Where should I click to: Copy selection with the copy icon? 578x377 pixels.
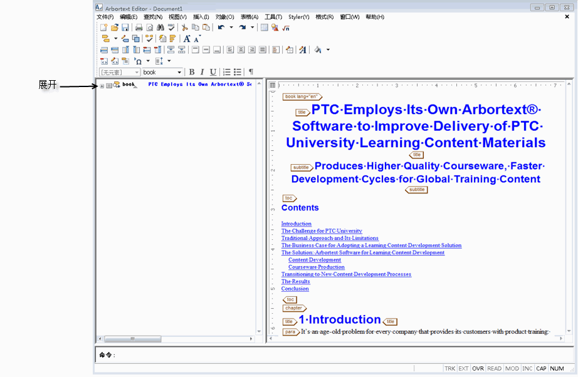click(x=196, y=28)
